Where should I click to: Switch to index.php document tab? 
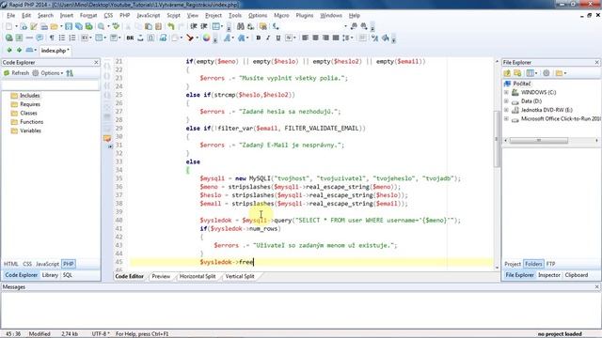55,51
